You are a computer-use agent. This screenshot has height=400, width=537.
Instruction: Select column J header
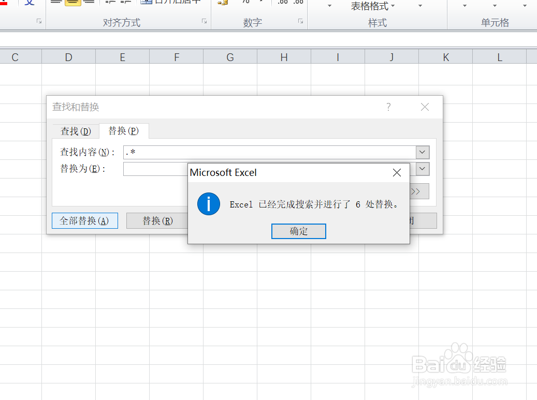click(392, 57)
